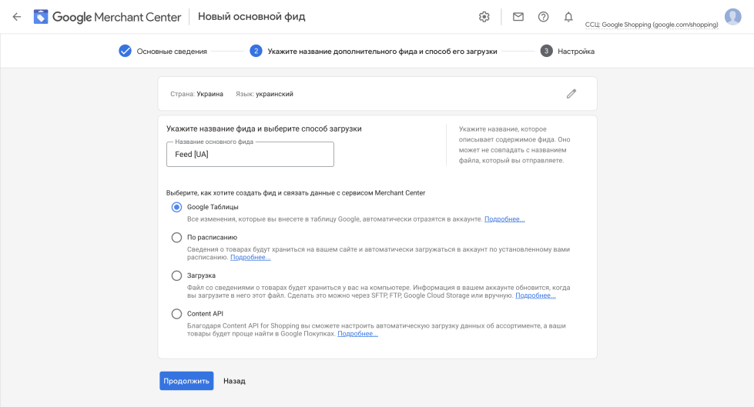
Task: Click the step 2 number circle
Action: tap(256, 51)
